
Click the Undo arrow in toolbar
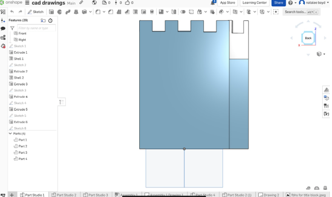(12, 12)
